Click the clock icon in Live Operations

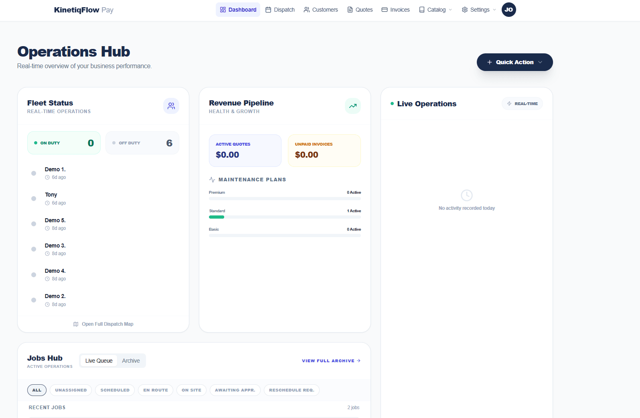(467, 195)
